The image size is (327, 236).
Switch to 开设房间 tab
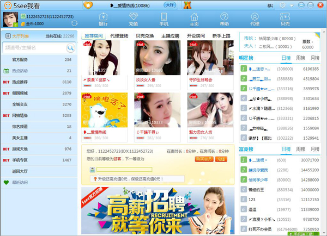click(196, 36)
